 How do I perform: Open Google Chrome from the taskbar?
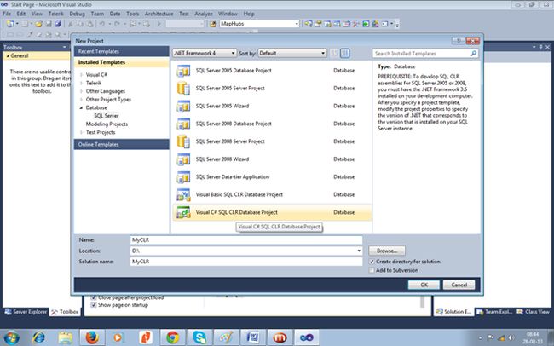tap(172, 337)
